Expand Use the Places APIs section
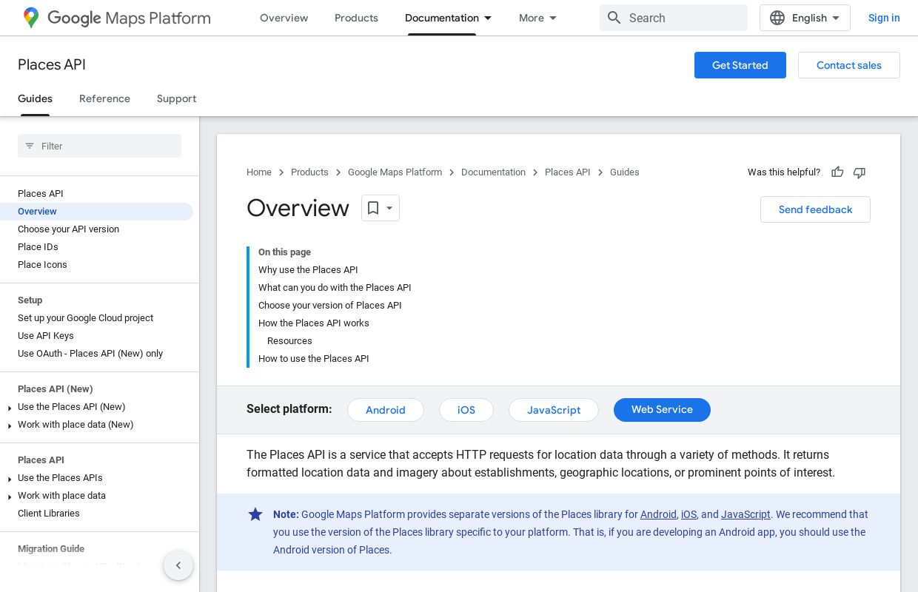The height and width of the screenshot is (592, 918). point(10,479)
